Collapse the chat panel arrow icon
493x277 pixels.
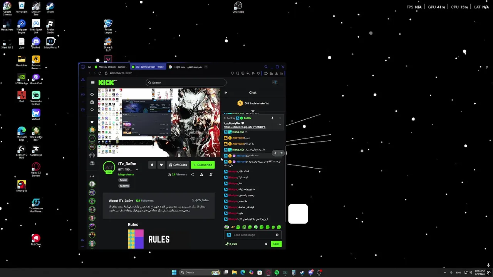pos(226,92)
